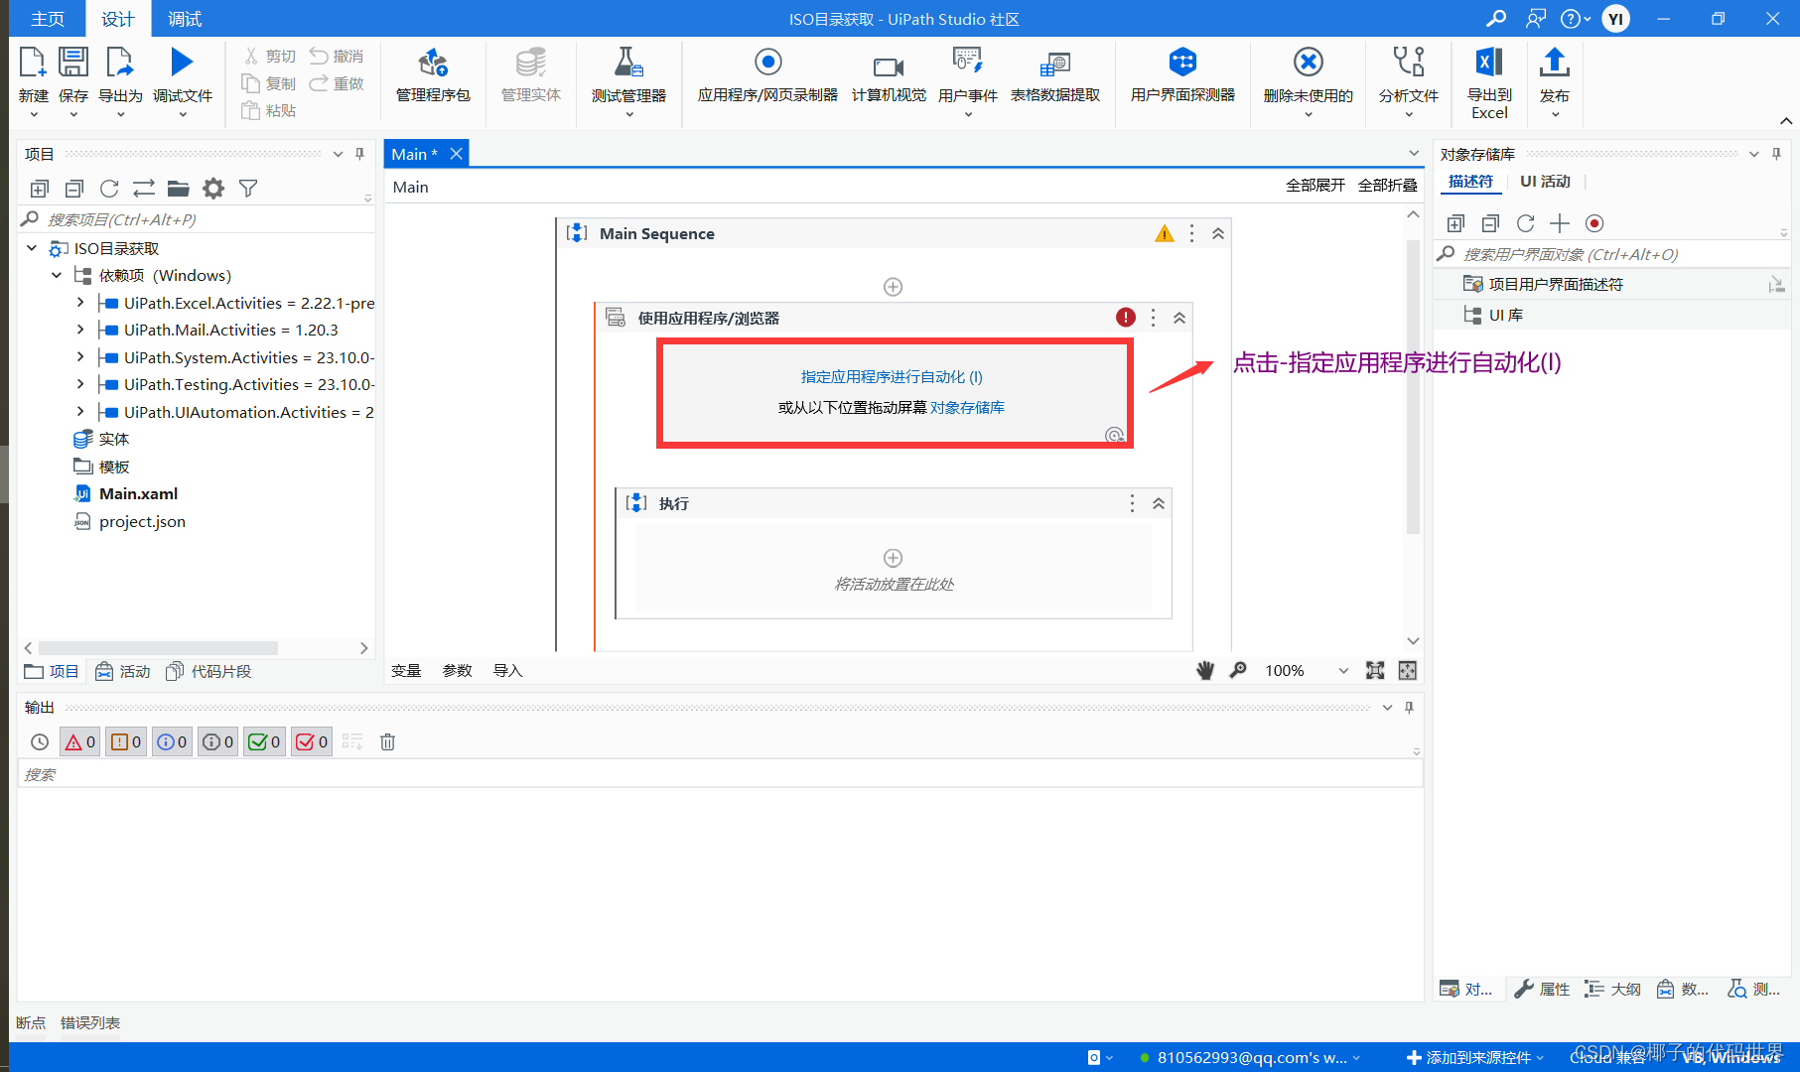Collapse Main Sequence activity
Screen dimensions: 1800x1072
click(x=1218, y=234)
